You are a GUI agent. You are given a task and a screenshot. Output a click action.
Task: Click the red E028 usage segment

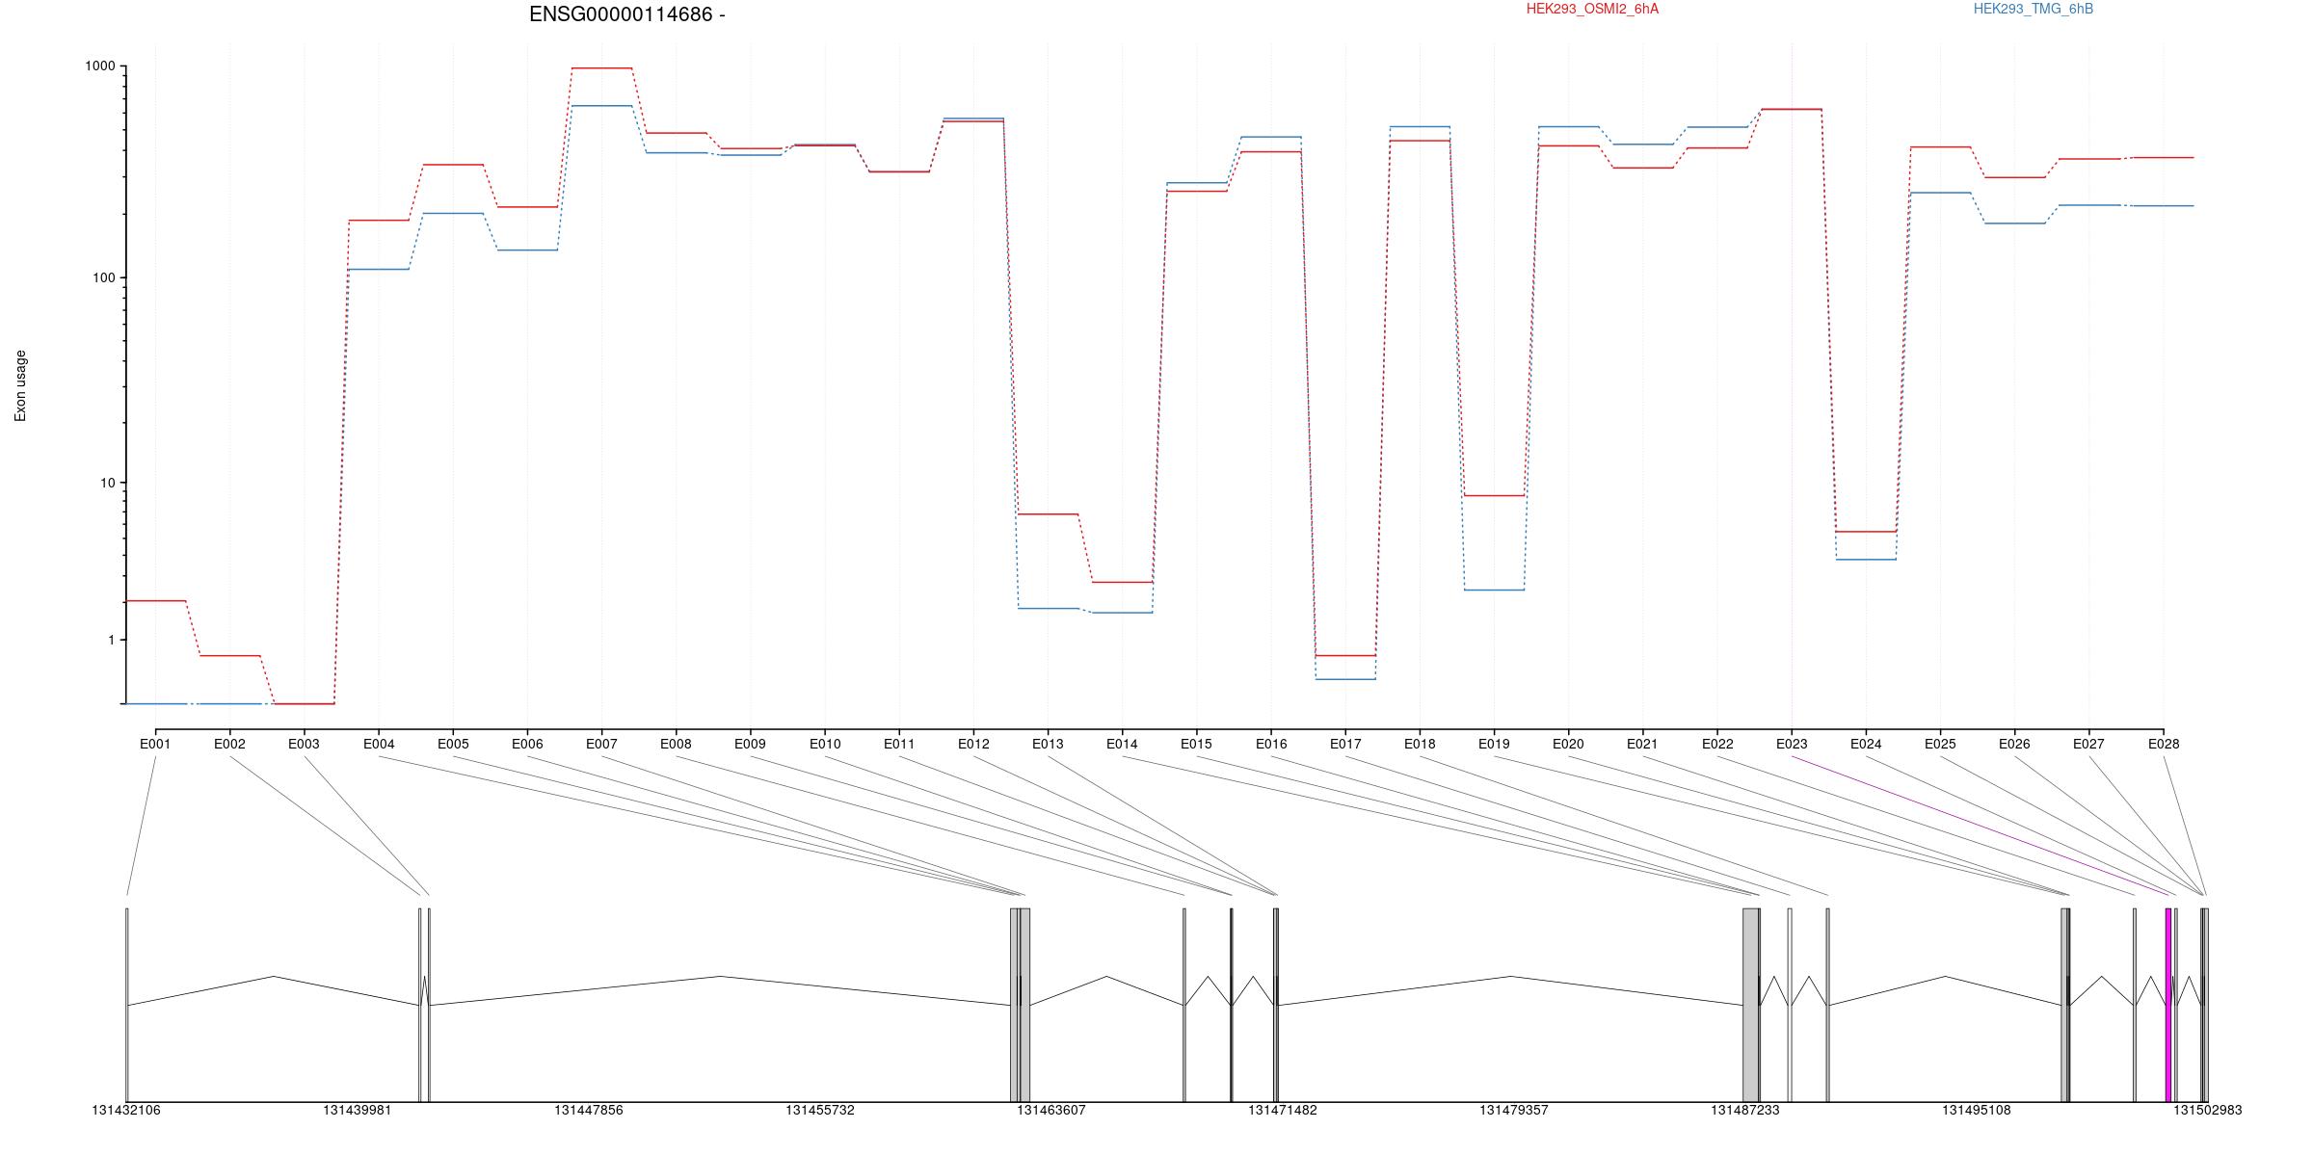click(x=2164, y=158)
